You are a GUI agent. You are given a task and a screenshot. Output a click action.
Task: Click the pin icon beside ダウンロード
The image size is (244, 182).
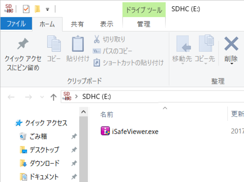click(74, 163)
